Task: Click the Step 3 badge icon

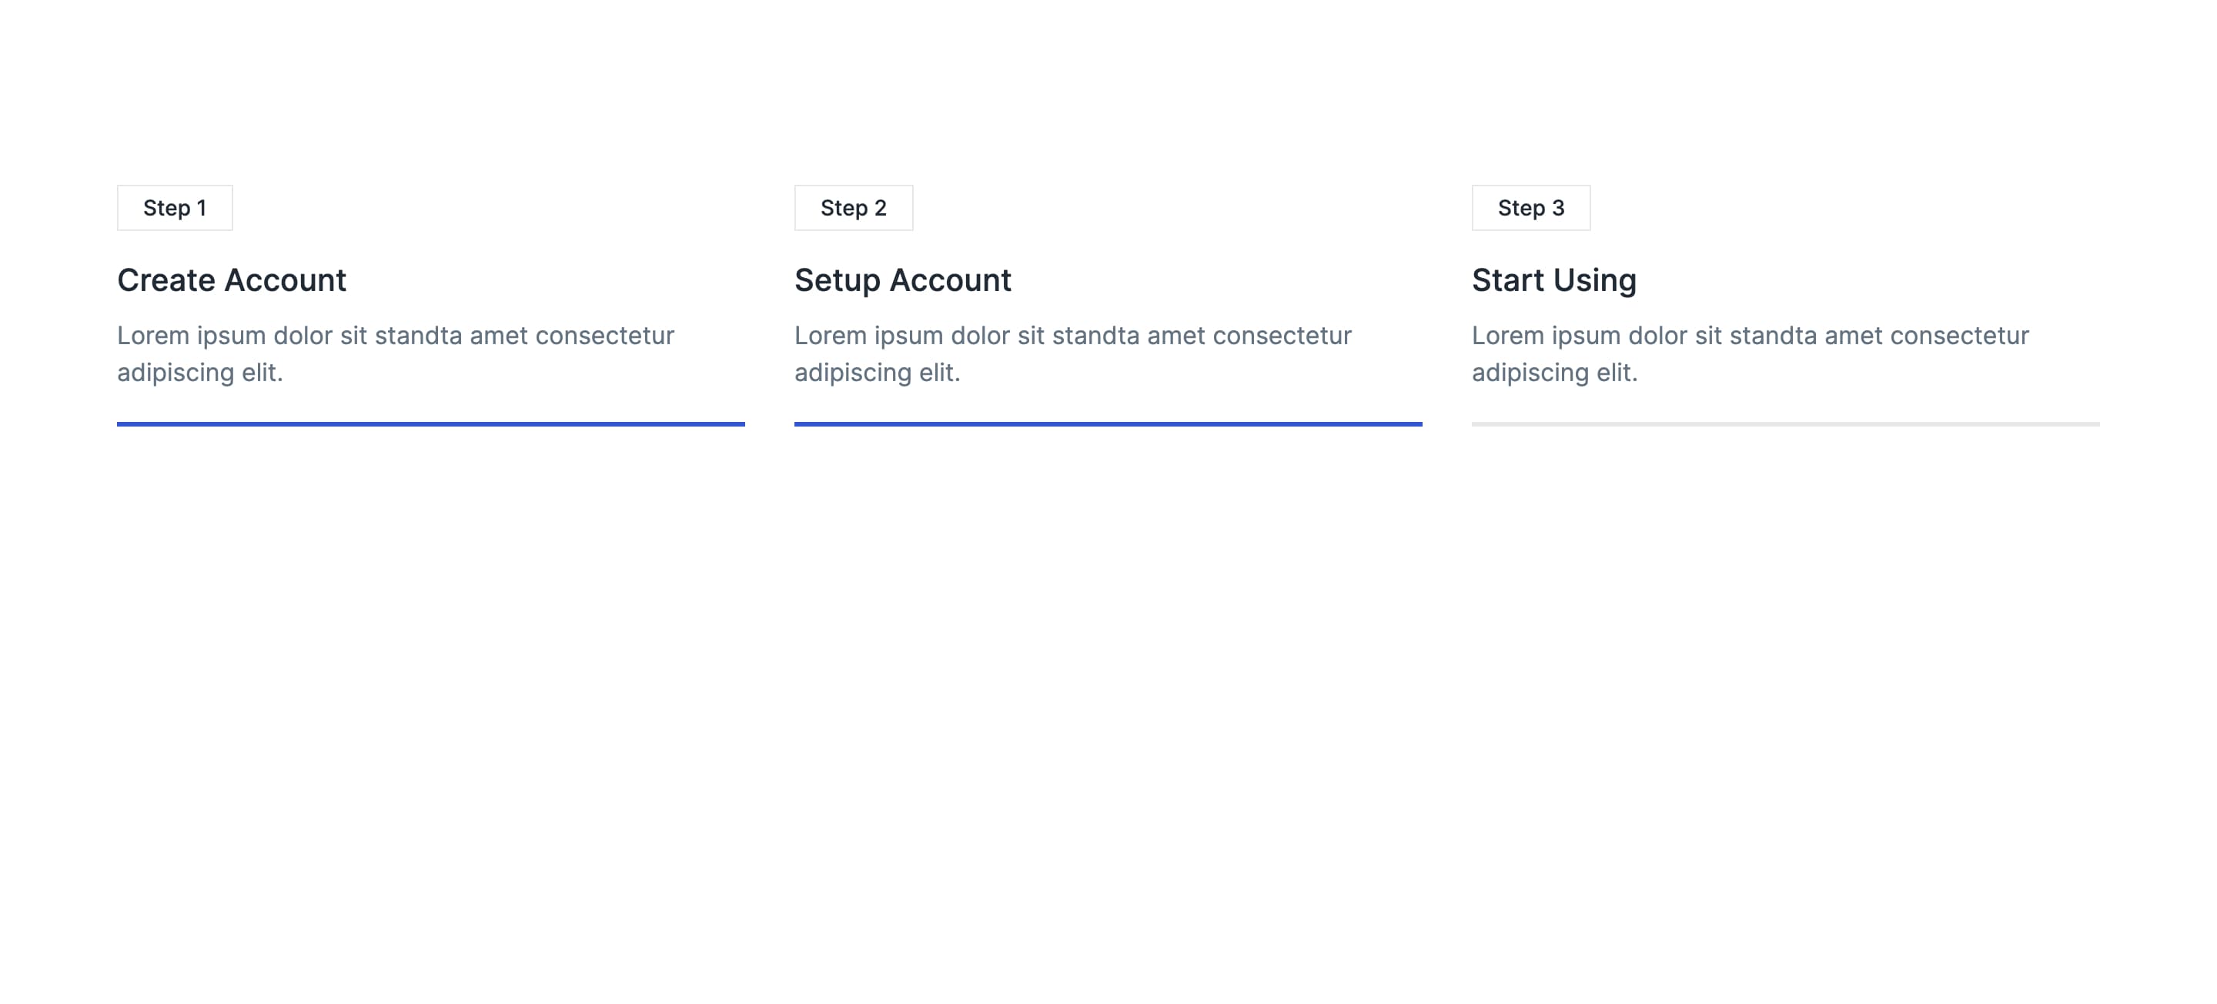Action: [x=1531, y=208]
